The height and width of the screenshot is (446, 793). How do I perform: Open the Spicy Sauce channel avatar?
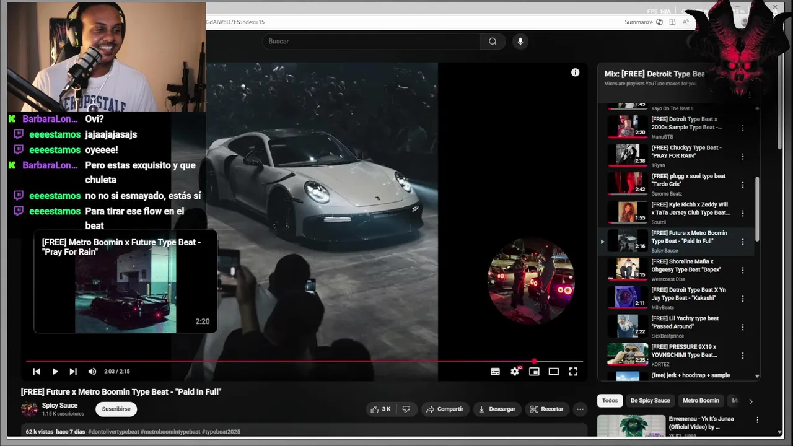tap(29, 409)
